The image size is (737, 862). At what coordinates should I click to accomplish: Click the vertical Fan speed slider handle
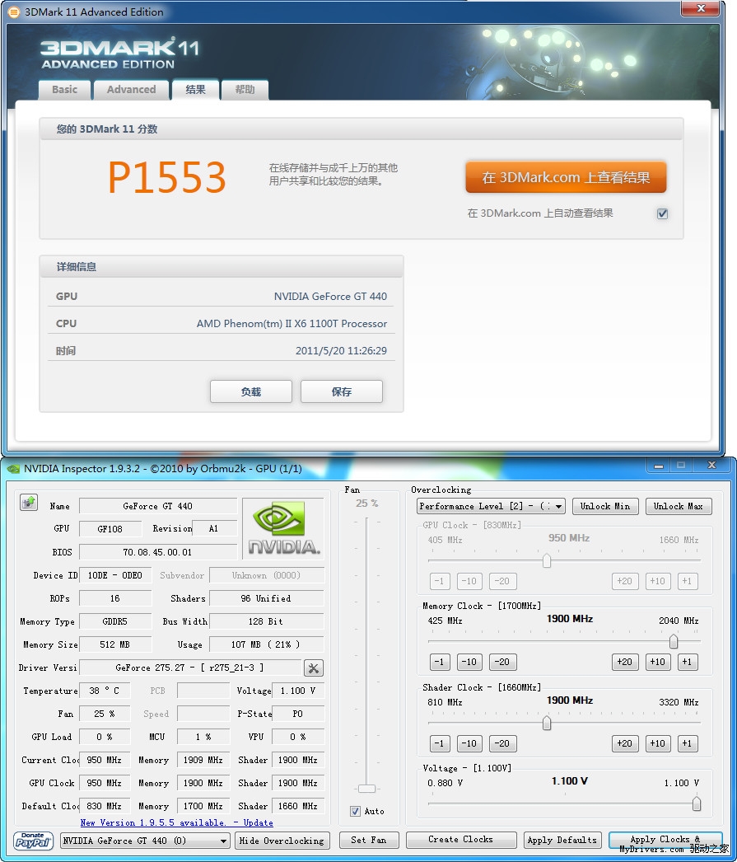point(366,789)
